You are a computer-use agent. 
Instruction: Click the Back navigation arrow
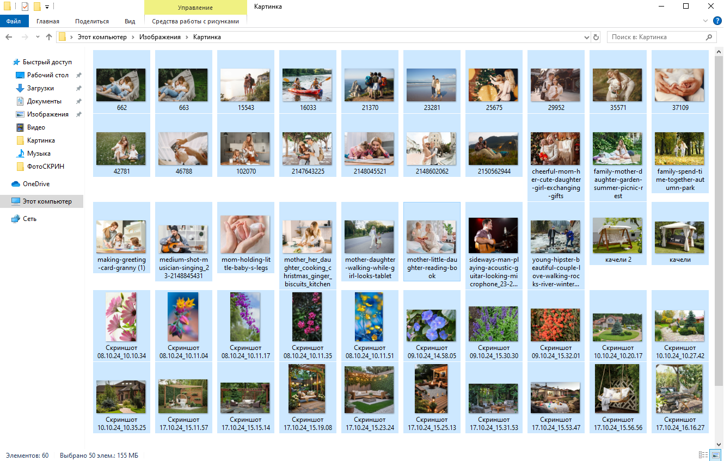9,37
